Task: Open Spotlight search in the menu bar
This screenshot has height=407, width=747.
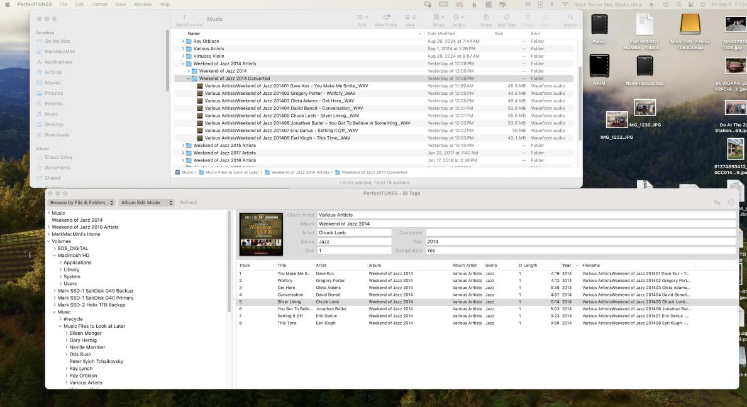Action: tap(678, 4)
